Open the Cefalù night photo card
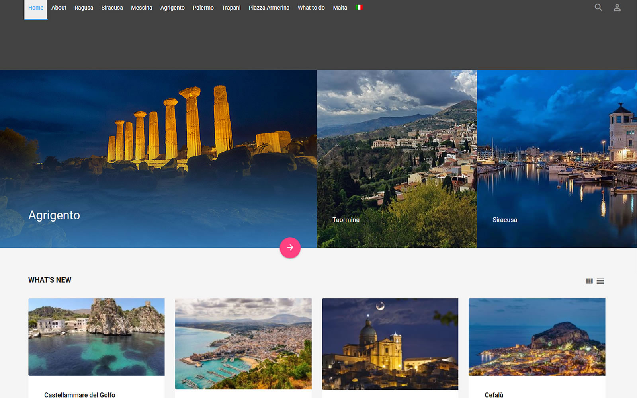 click(x=537, y=337)
